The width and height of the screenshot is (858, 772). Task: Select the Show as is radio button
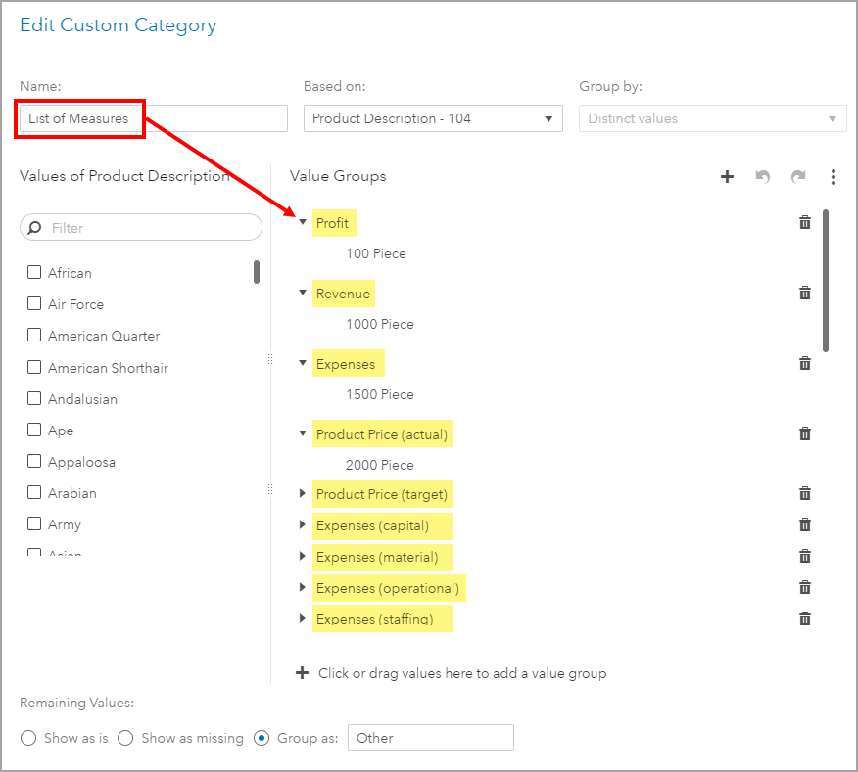(28, 738)
